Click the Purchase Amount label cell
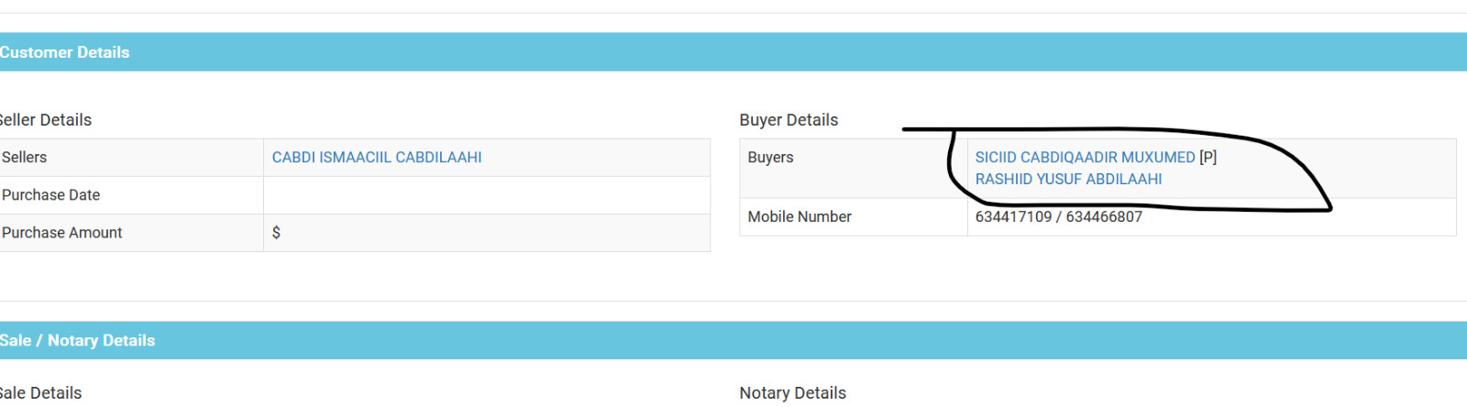The width and height of the screenshot is (1467, 407). tap(131, 233)
